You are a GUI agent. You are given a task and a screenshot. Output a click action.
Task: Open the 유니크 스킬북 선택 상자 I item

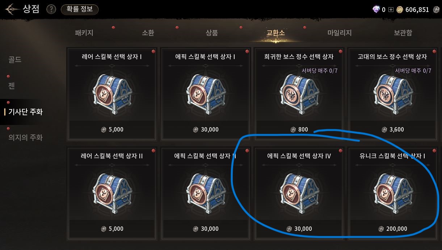[392, 193]
